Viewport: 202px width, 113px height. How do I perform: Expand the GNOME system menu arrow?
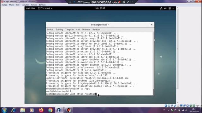pos(173,8)
